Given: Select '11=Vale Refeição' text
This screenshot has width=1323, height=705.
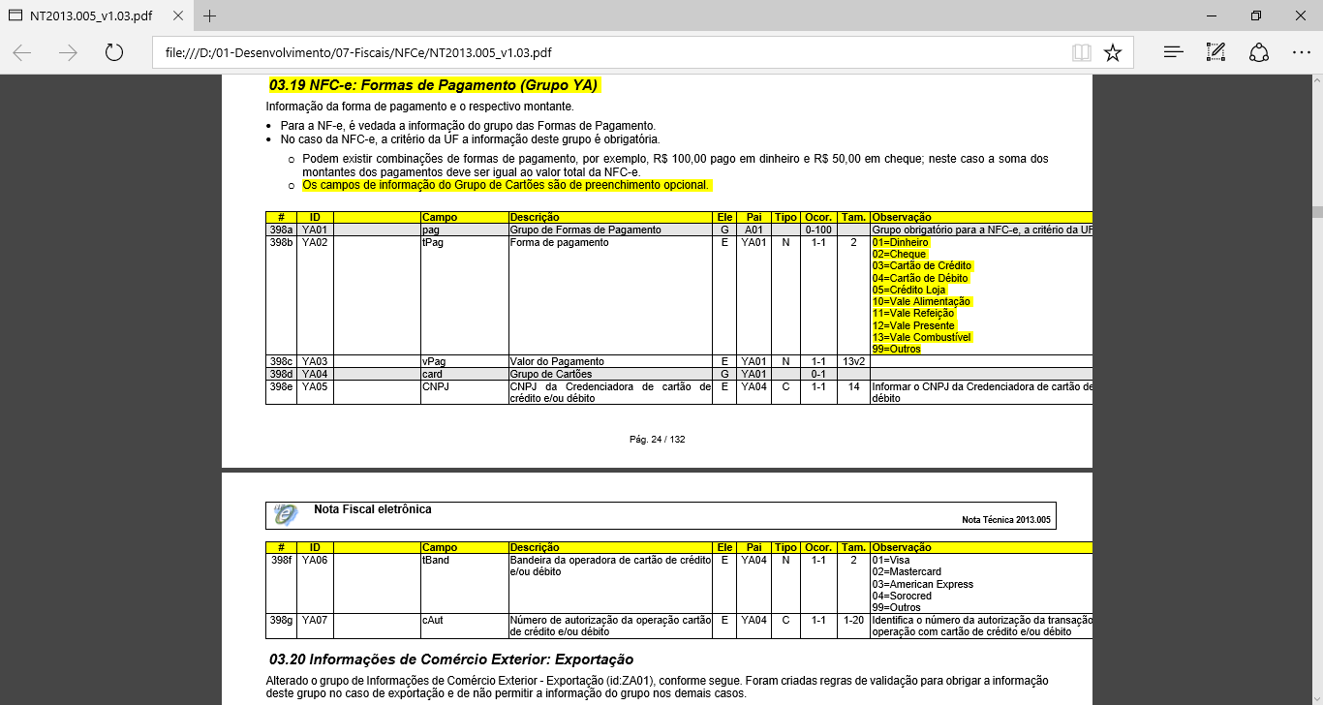Looking at the screenshot, I should click(913, 313).
